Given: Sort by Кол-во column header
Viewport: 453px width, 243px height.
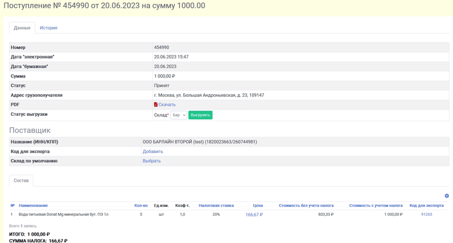Looking at the screenshot, I should (x=141, y=206).
